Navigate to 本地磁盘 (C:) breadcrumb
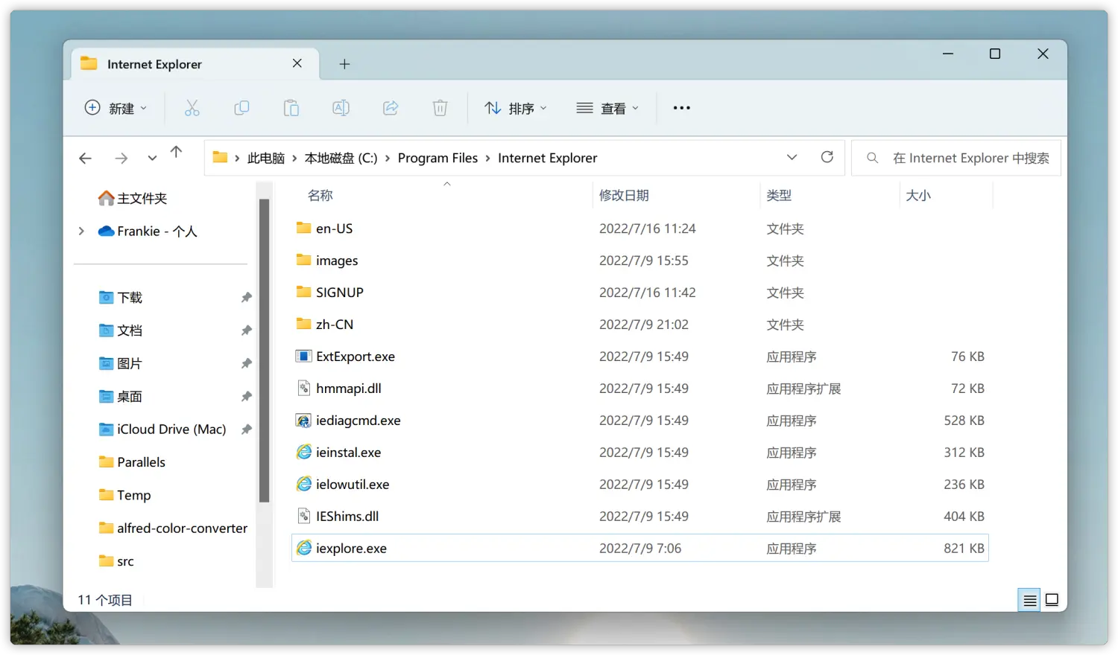 click(341, 159)
